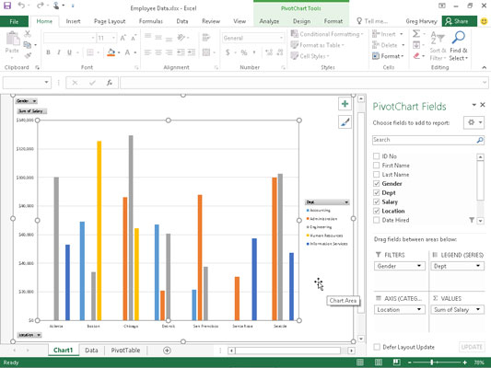The image size is (491, 368).
Task: Click the Save icon in title bar
Action: (x=7, y=6)
